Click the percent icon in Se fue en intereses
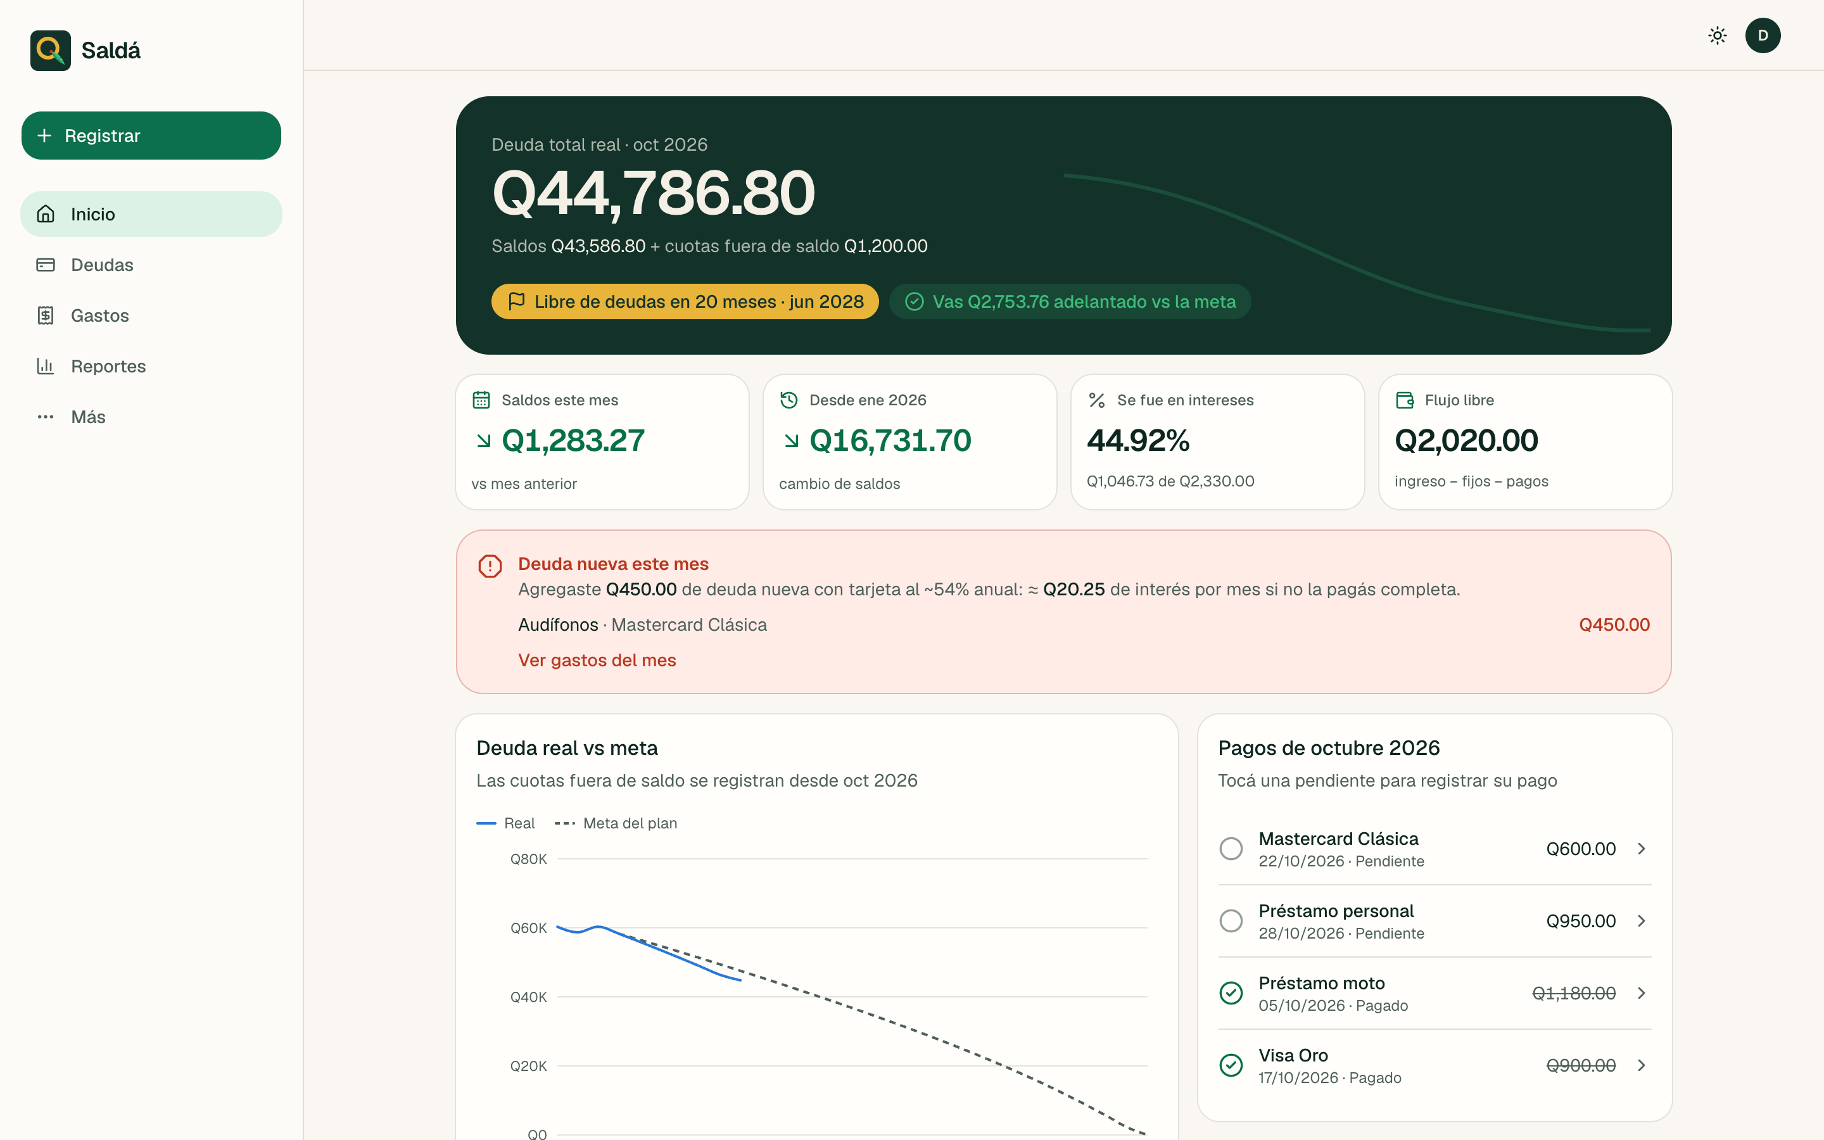 pos(1097,400)
